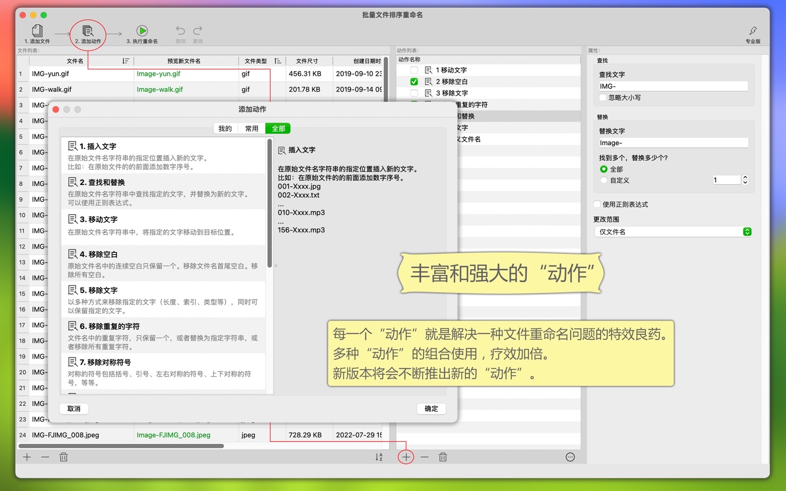Click the Add Files toolbar icon
Screen dimensions: 786x491
(x=37, y=31)
